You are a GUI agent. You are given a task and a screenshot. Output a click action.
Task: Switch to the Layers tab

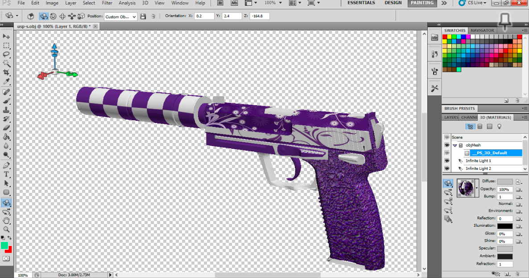(x=451, y=117)
